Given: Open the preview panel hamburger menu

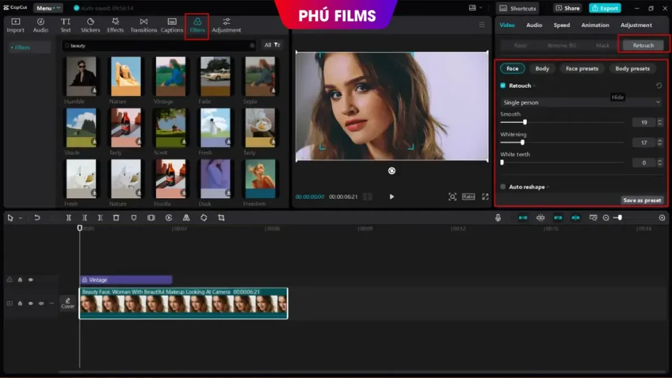Looking at the screenshot, I should coord(482,25).
